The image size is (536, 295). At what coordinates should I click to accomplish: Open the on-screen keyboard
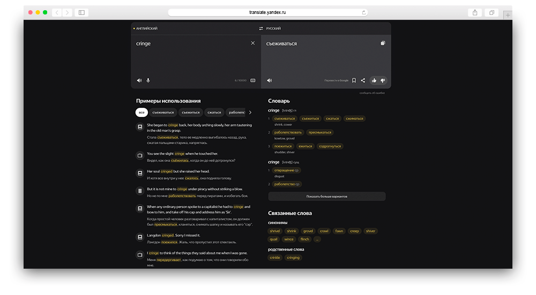point(253,80)
